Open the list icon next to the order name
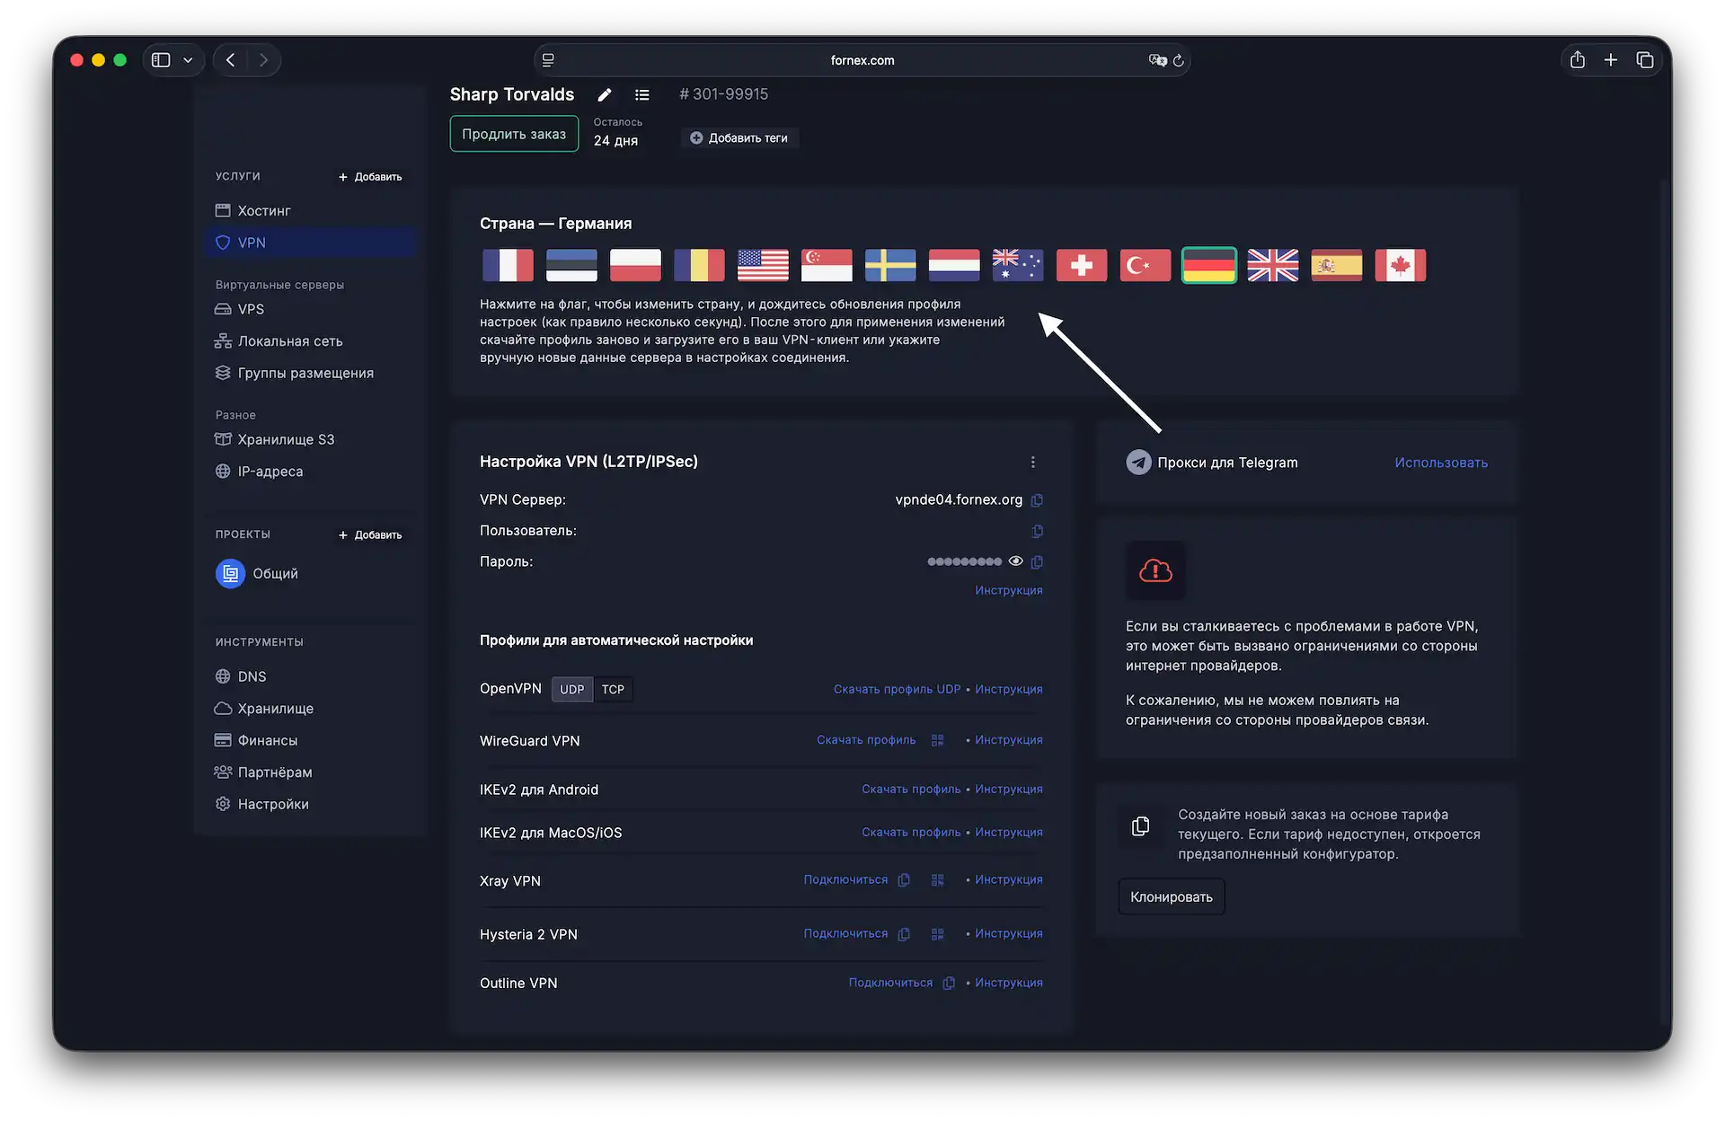The image size is (1725, 1121). 641,95
